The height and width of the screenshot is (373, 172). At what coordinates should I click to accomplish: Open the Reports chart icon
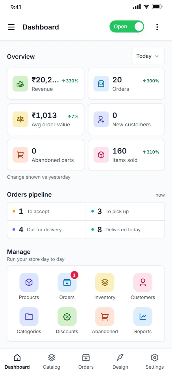tap(143, 317)
